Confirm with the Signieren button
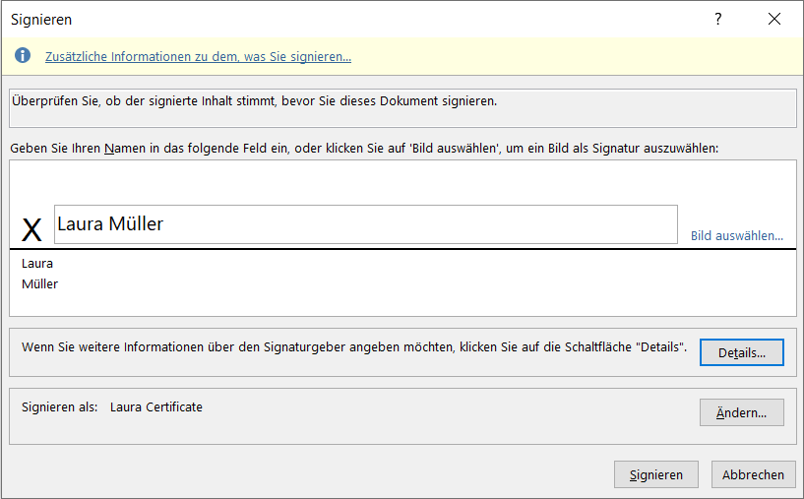 [x=655, y=474]
